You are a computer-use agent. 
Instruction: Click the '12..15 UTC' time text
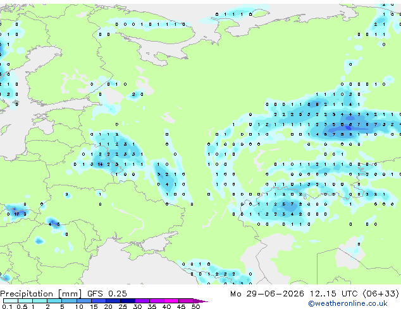333,294
